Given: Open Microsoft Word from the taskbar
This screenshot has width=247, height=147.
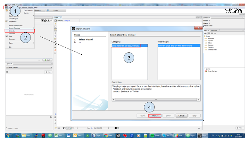Looking at the screenshot, I should (x=69, y=135).
